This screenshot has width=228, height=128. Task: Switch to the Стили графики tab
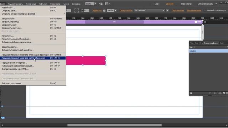click(211, 43)
